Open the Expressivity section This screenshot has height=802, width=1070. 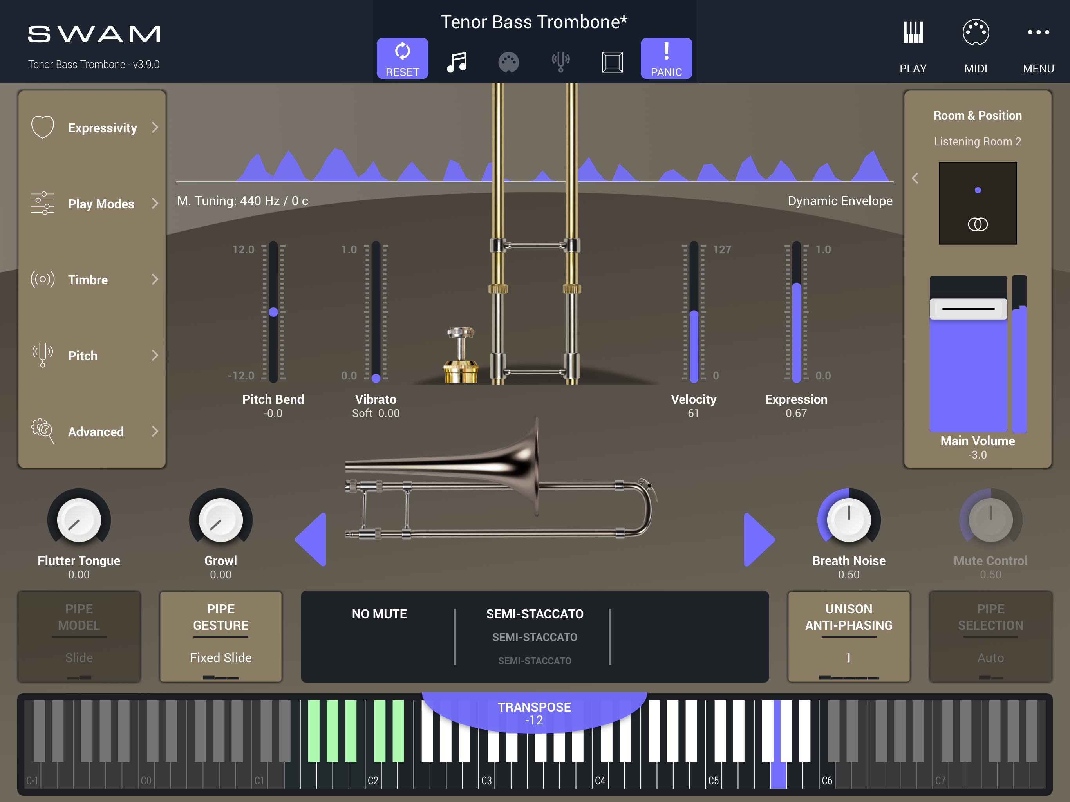tap(92, 128)
